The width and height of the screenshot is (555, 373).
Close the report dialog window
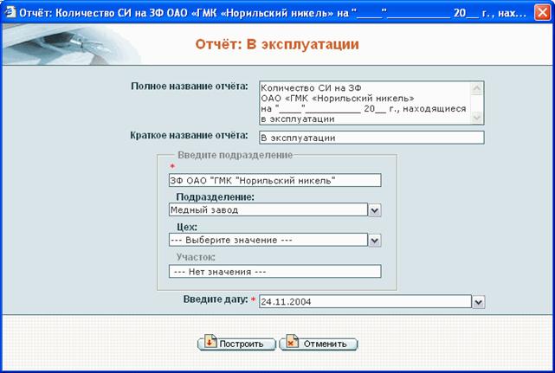pos(542,12)
